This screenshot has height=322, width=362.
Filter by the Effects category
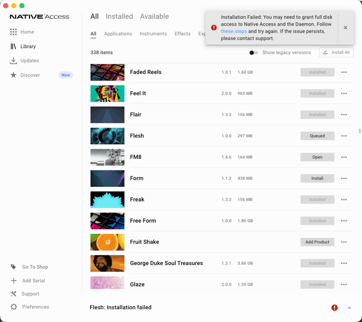pyautogui.click(x=182, y=34)
